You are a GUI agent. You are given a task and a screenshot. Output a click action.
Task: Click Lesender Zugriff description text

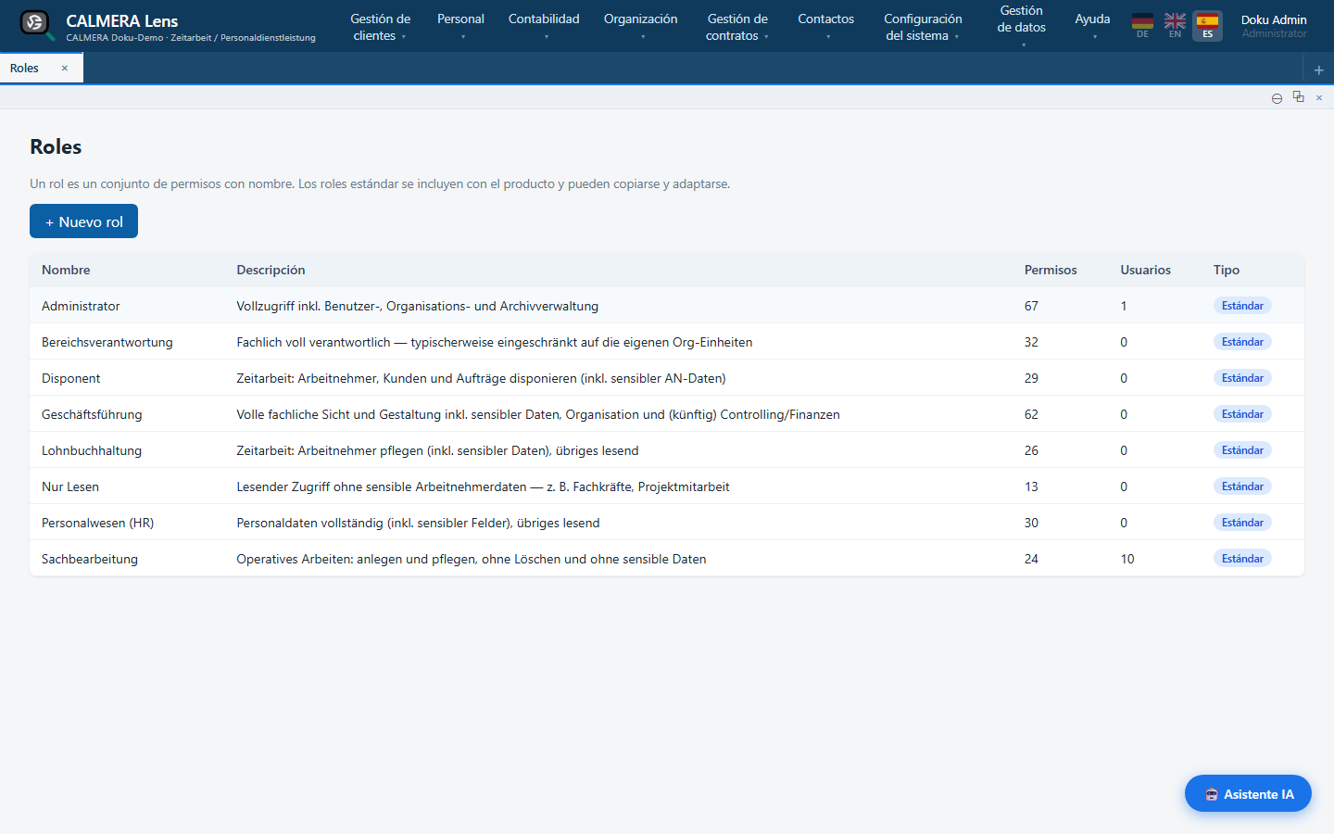coord(483,486)
